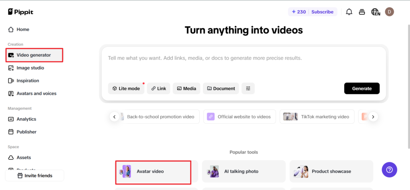The width and height of the screenshot is (410, 190).
Task: Click the Pippit logo
Action: tap(21, 12)
